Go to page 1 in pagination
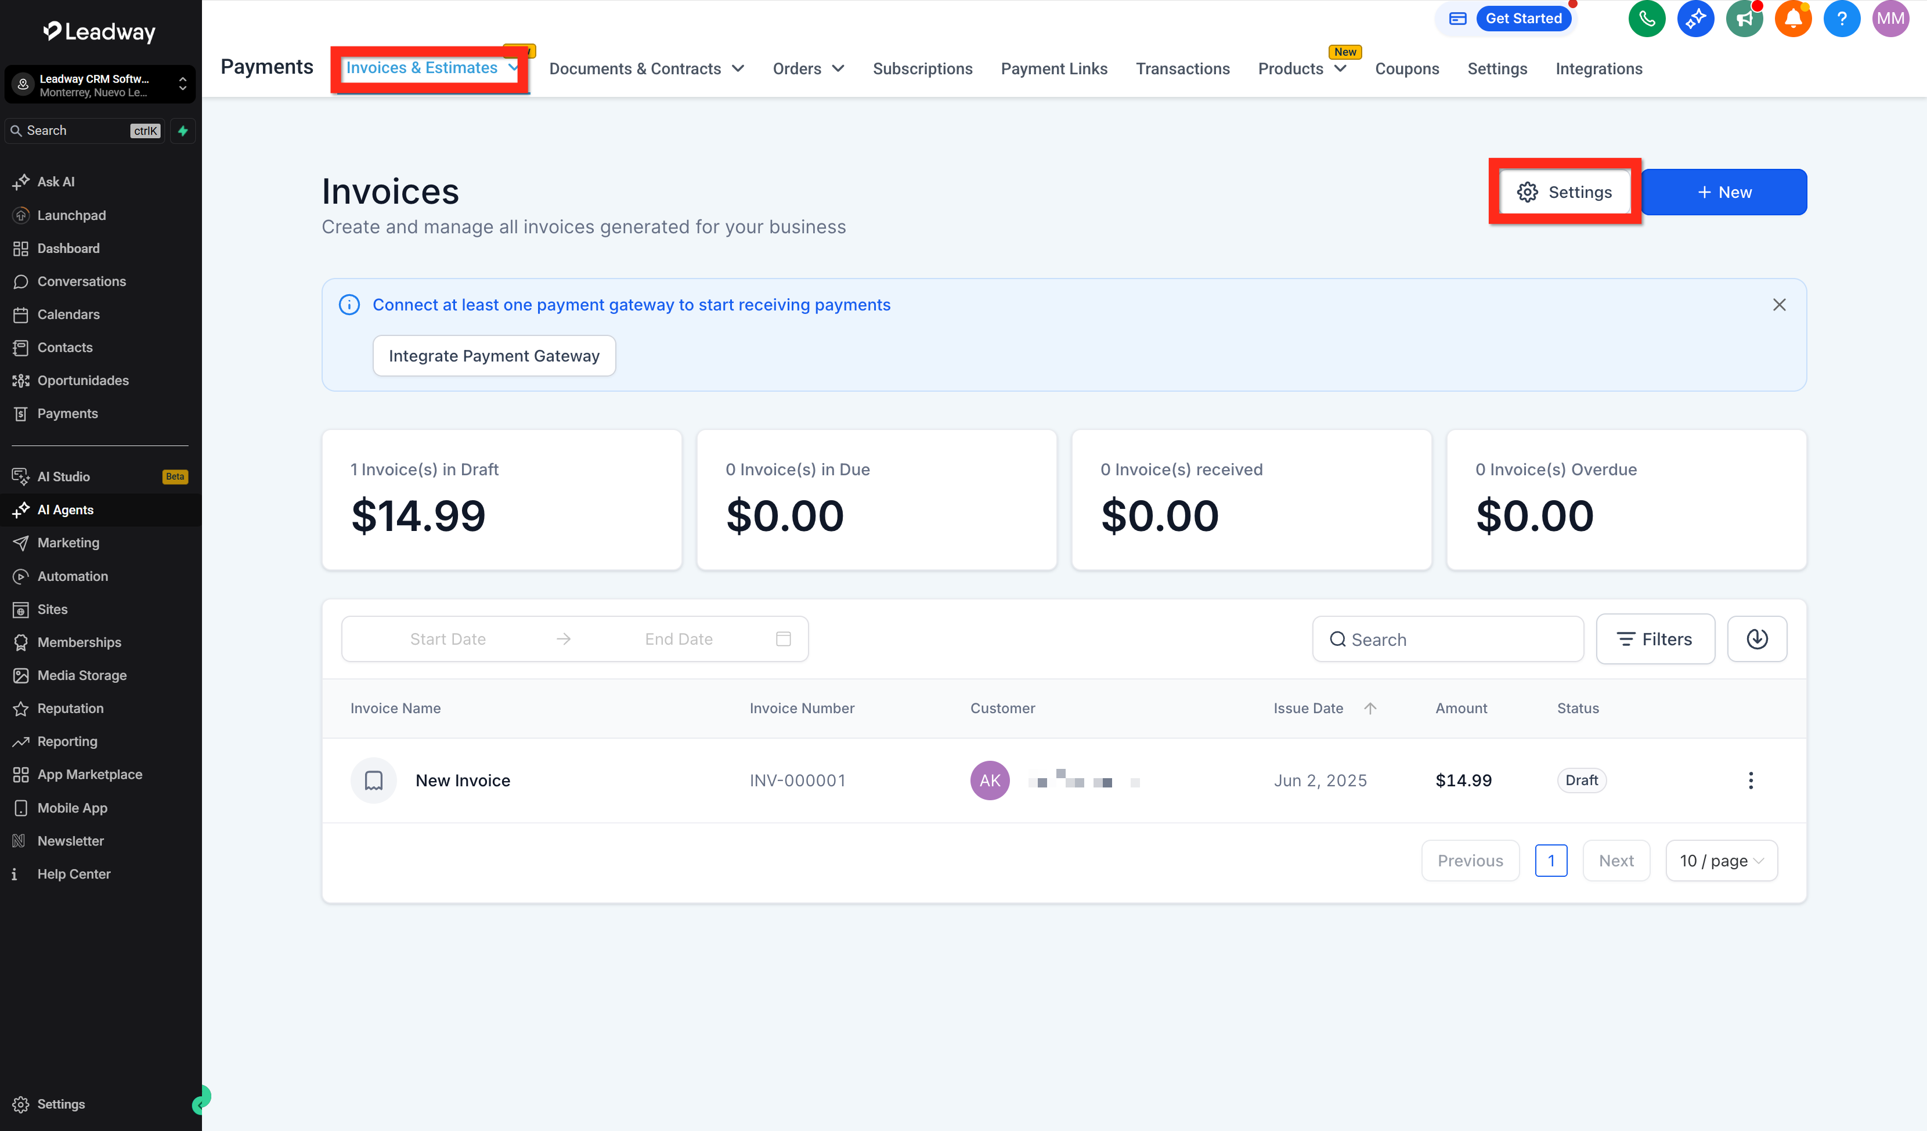This screenshot has width=1927, height=1131. pos(1551,861)
